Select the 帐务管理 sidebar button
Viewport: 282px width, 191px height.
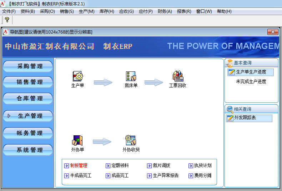coord(28,133)
